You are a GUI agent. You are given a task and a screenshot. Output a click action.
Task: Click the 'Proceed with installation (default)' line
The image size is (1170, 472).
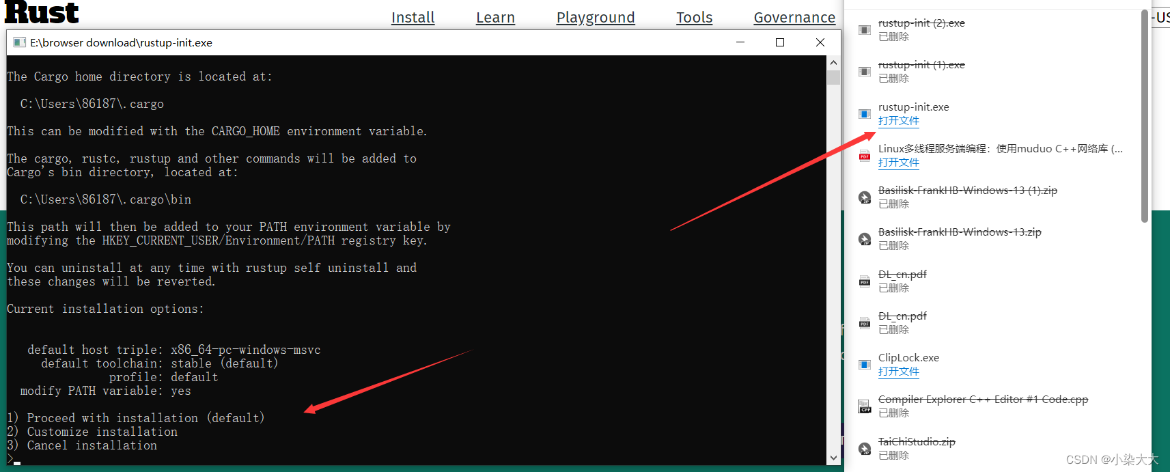(135, 418)
